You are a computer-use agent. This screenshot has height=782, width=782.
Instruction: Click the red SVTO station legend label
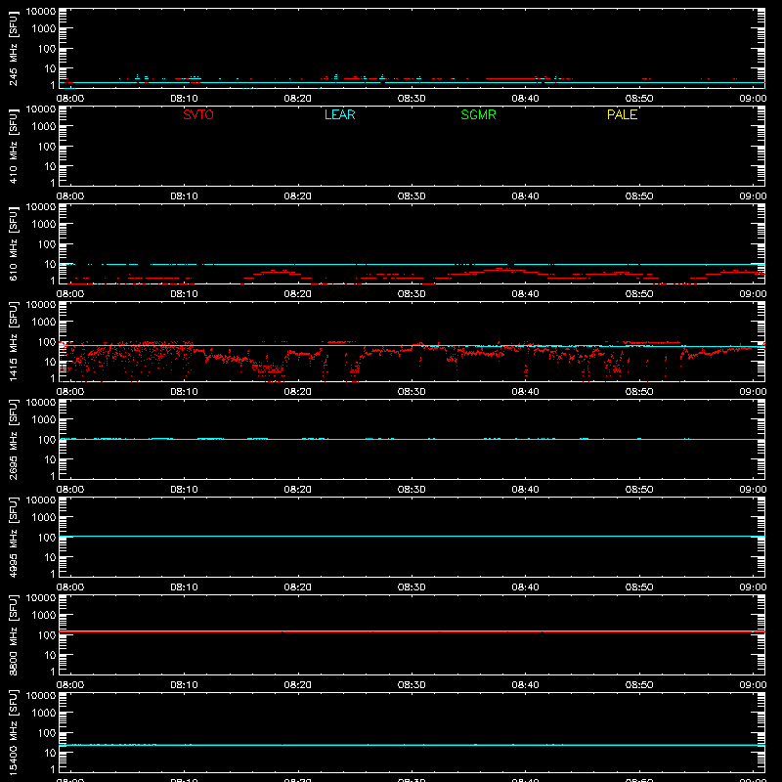[198, 114]
